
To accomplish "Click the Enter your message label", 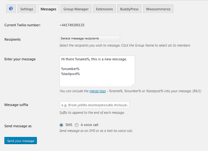I will [x=20, y=59].
